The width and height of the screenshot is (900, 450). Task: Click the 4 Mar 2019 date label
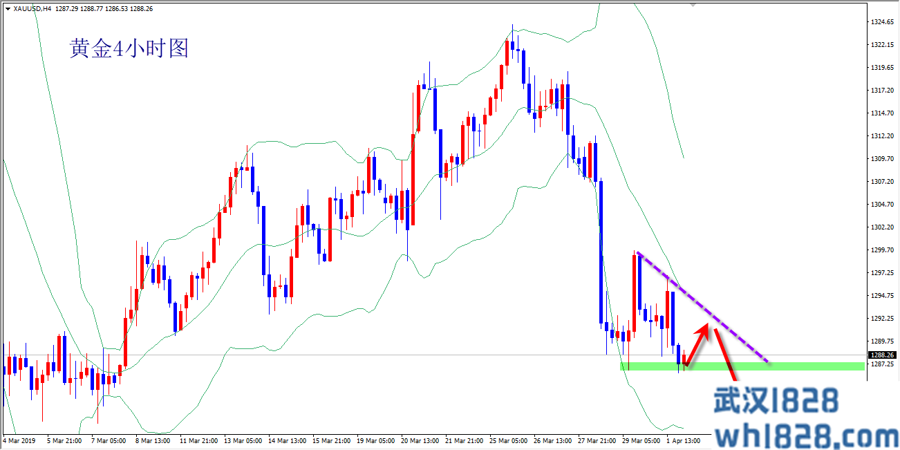point(19,440)
